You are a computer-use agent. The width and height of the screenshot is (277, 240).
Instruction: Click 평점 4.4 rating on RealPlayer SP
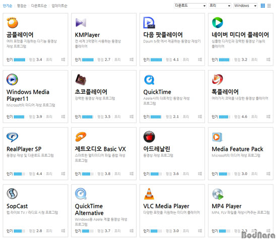point(36,173)
